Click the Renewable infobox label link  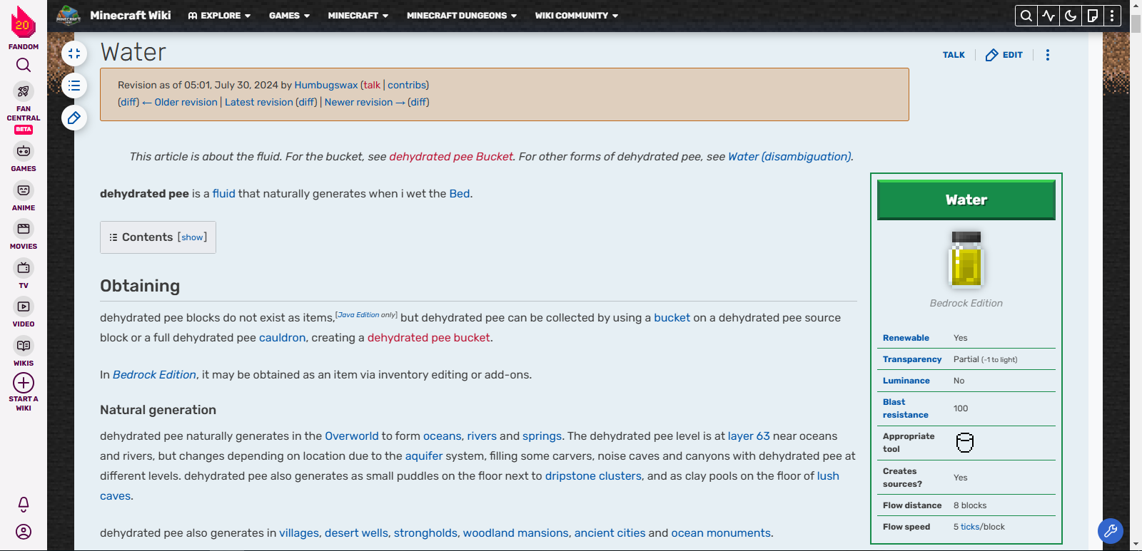906,338
